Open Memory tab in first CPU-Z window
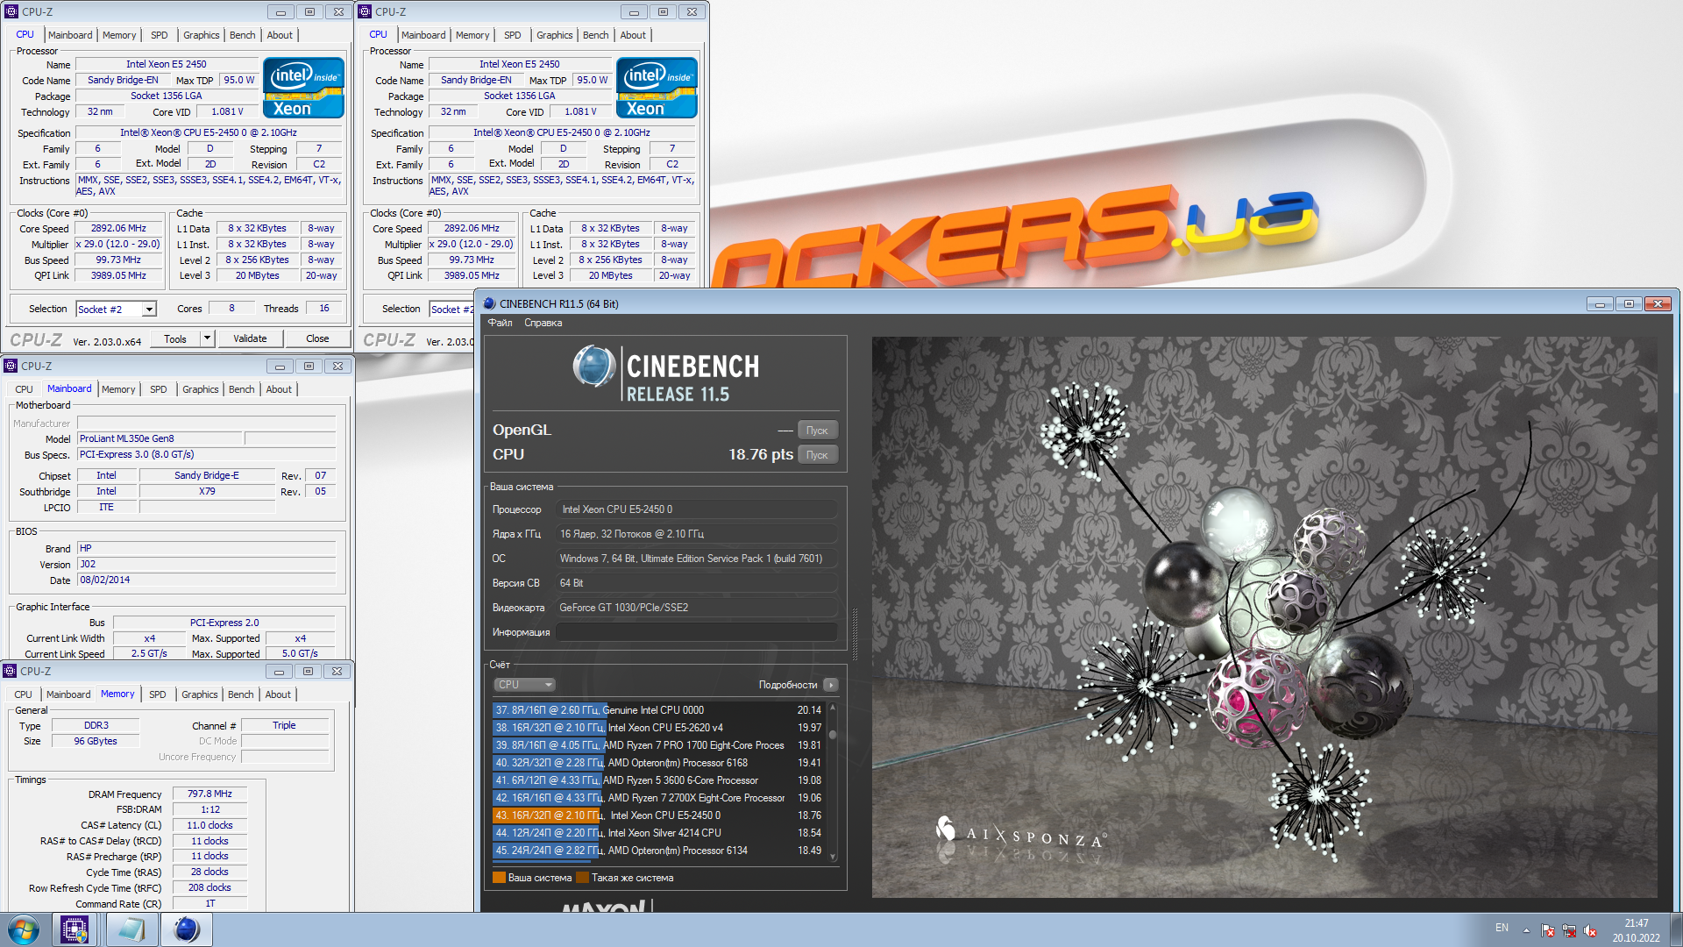This screenshot has height=947, width=1683. [x=119, y=35]
